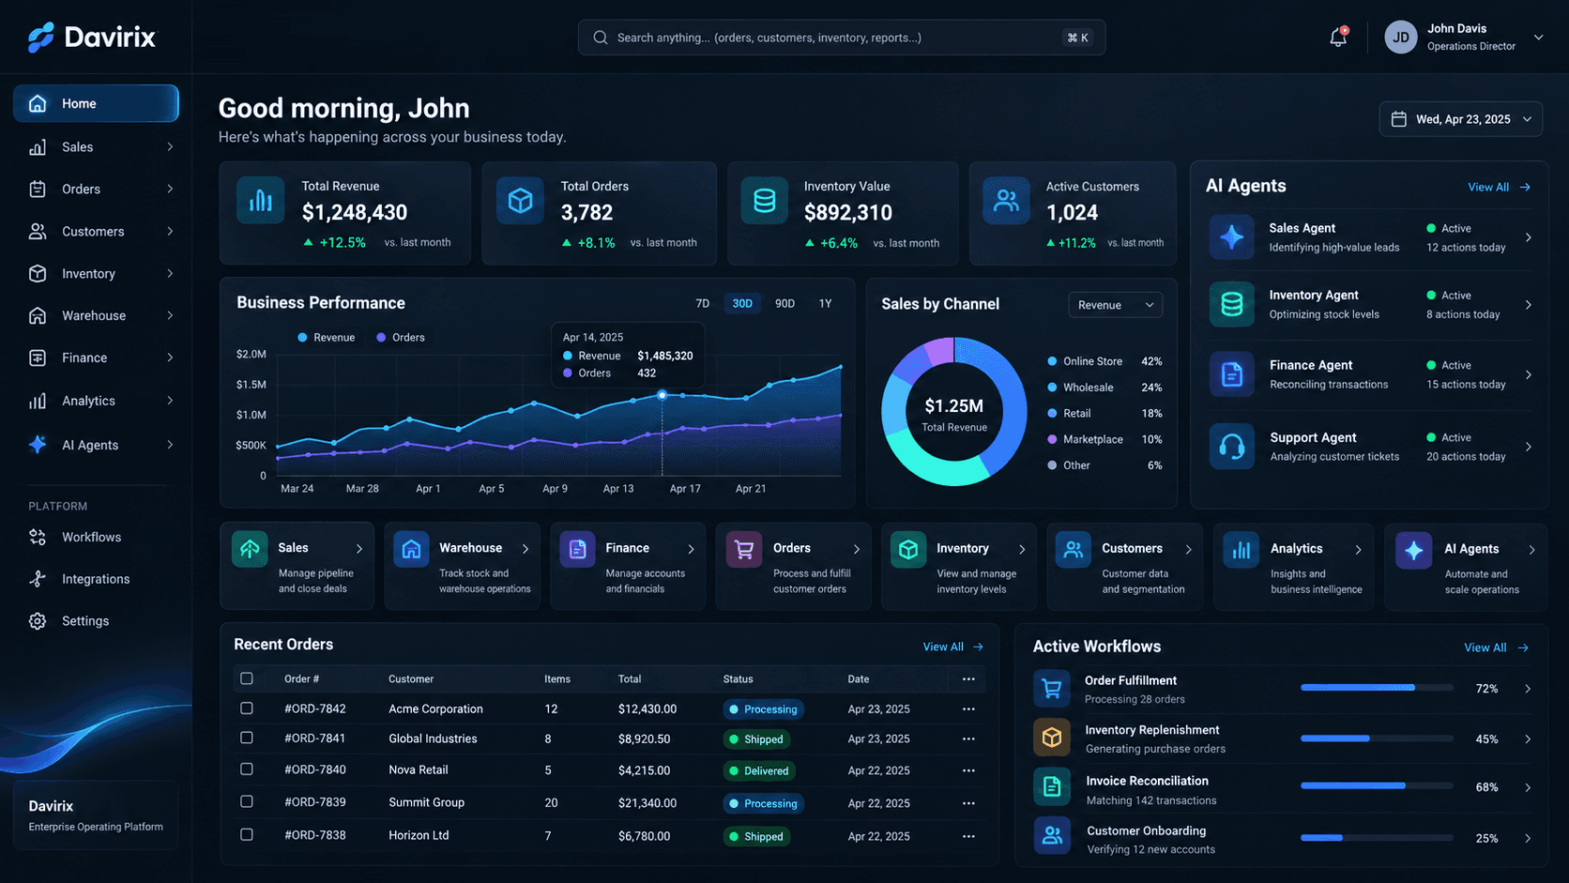Switch chart range to 1Y

[826, 303]
